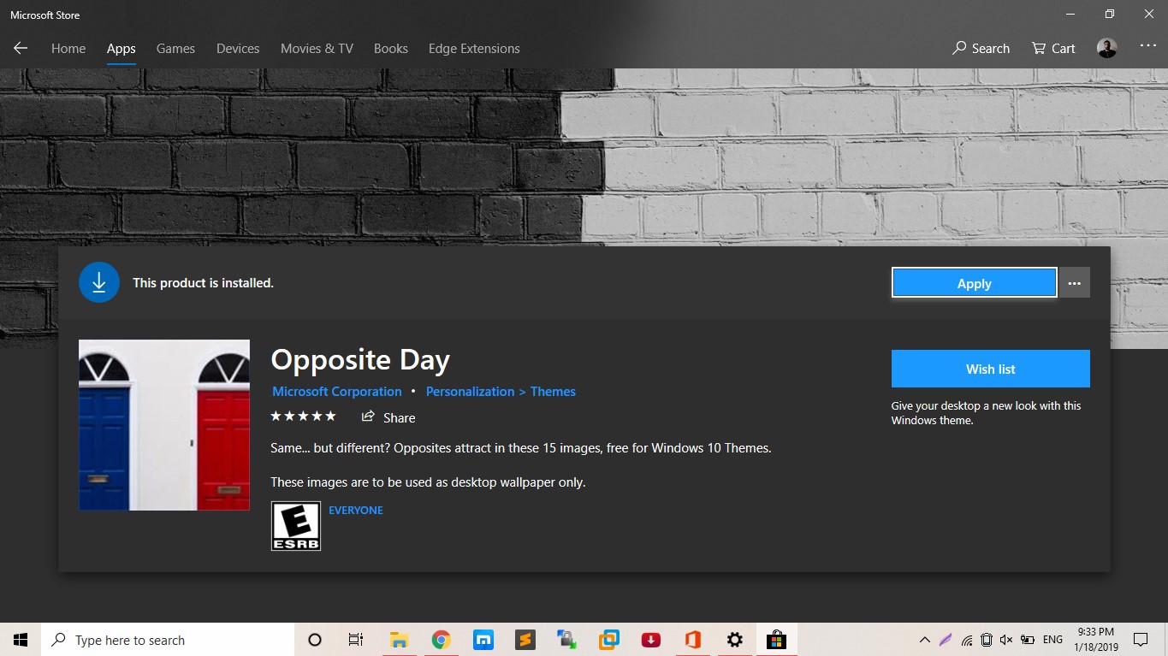Go to the Edge Extensions tab

(x=473, y=49)
